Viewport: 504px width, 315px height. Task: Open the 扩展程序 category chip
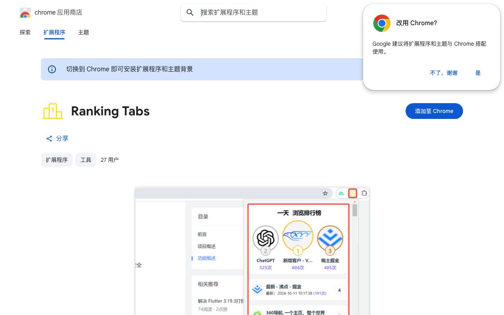coord(57,160)
